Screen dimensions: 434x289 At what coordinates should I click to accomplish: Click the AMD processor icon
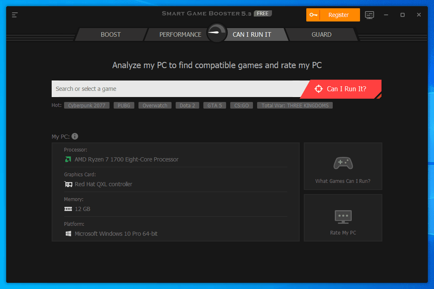coord(68,159)
